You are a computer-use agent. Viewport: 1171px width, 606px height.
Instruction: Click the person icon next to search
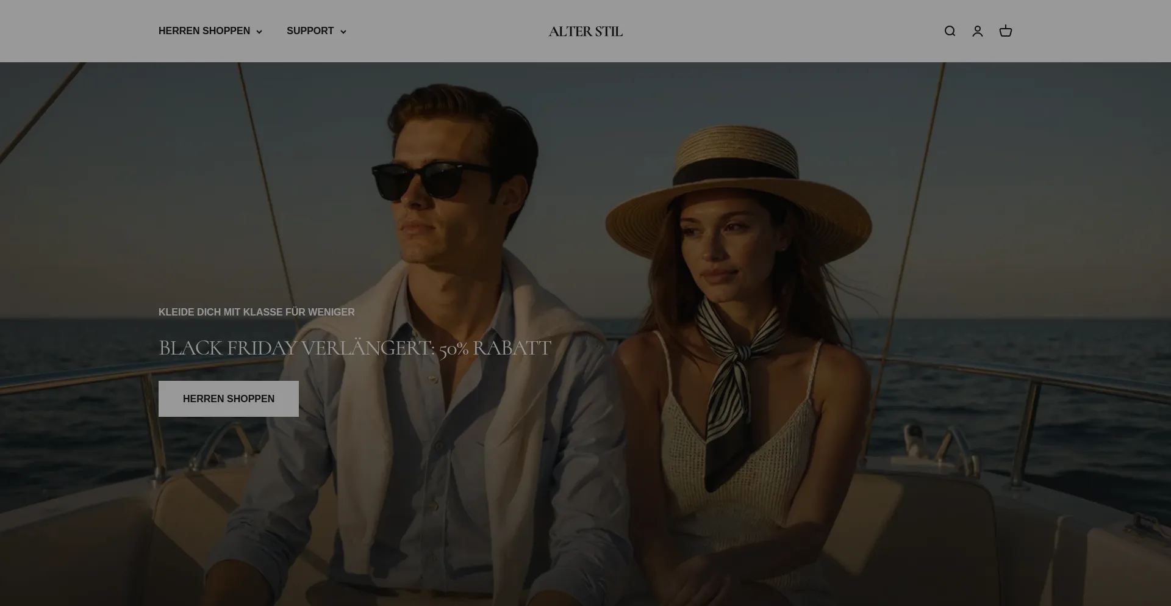pos(977,31)
